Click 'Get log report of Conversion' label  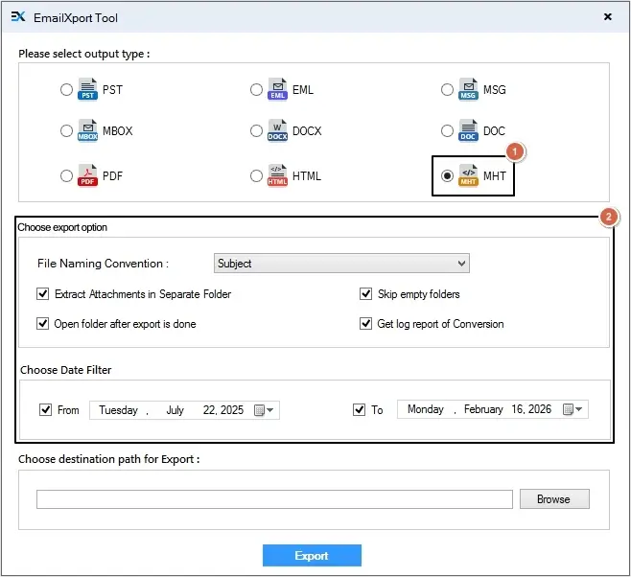pyautogui.click(x=440, y=324)
